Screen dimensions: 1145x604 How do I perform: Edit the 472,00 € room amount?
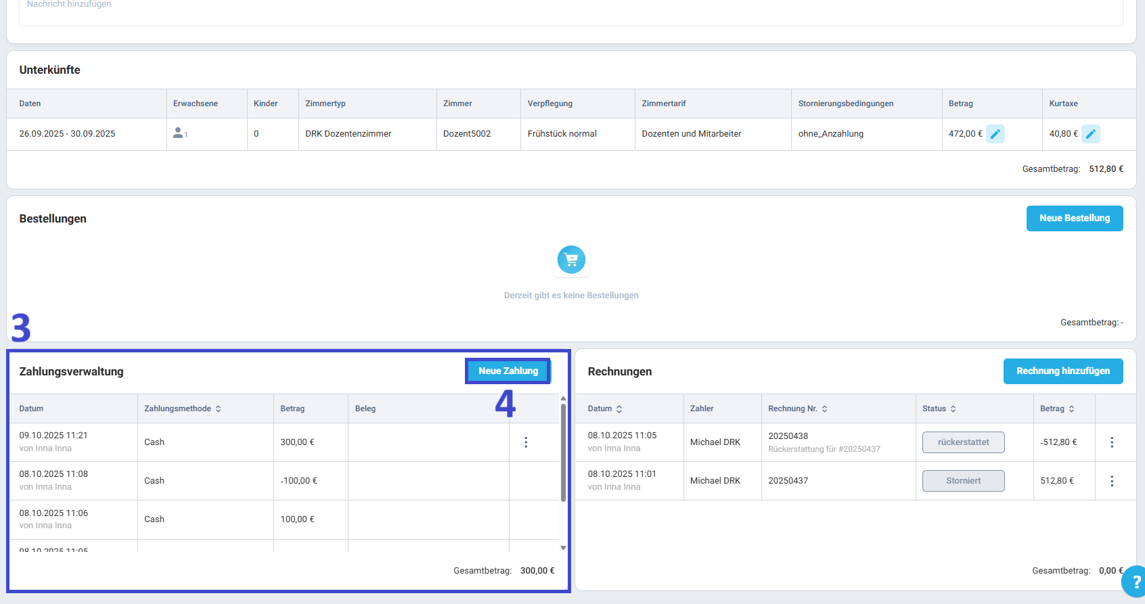click(x=995, y=134)
